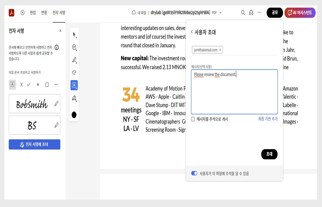Open the more options ellipsis menu
Viewport: 322px width, 207px height.
[x=259, y=12]
